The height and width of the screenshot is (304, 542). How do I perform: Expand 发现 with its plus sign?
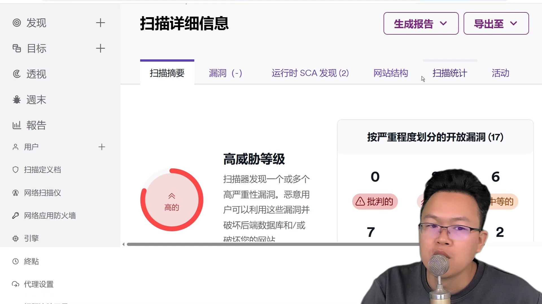point(100,23)
